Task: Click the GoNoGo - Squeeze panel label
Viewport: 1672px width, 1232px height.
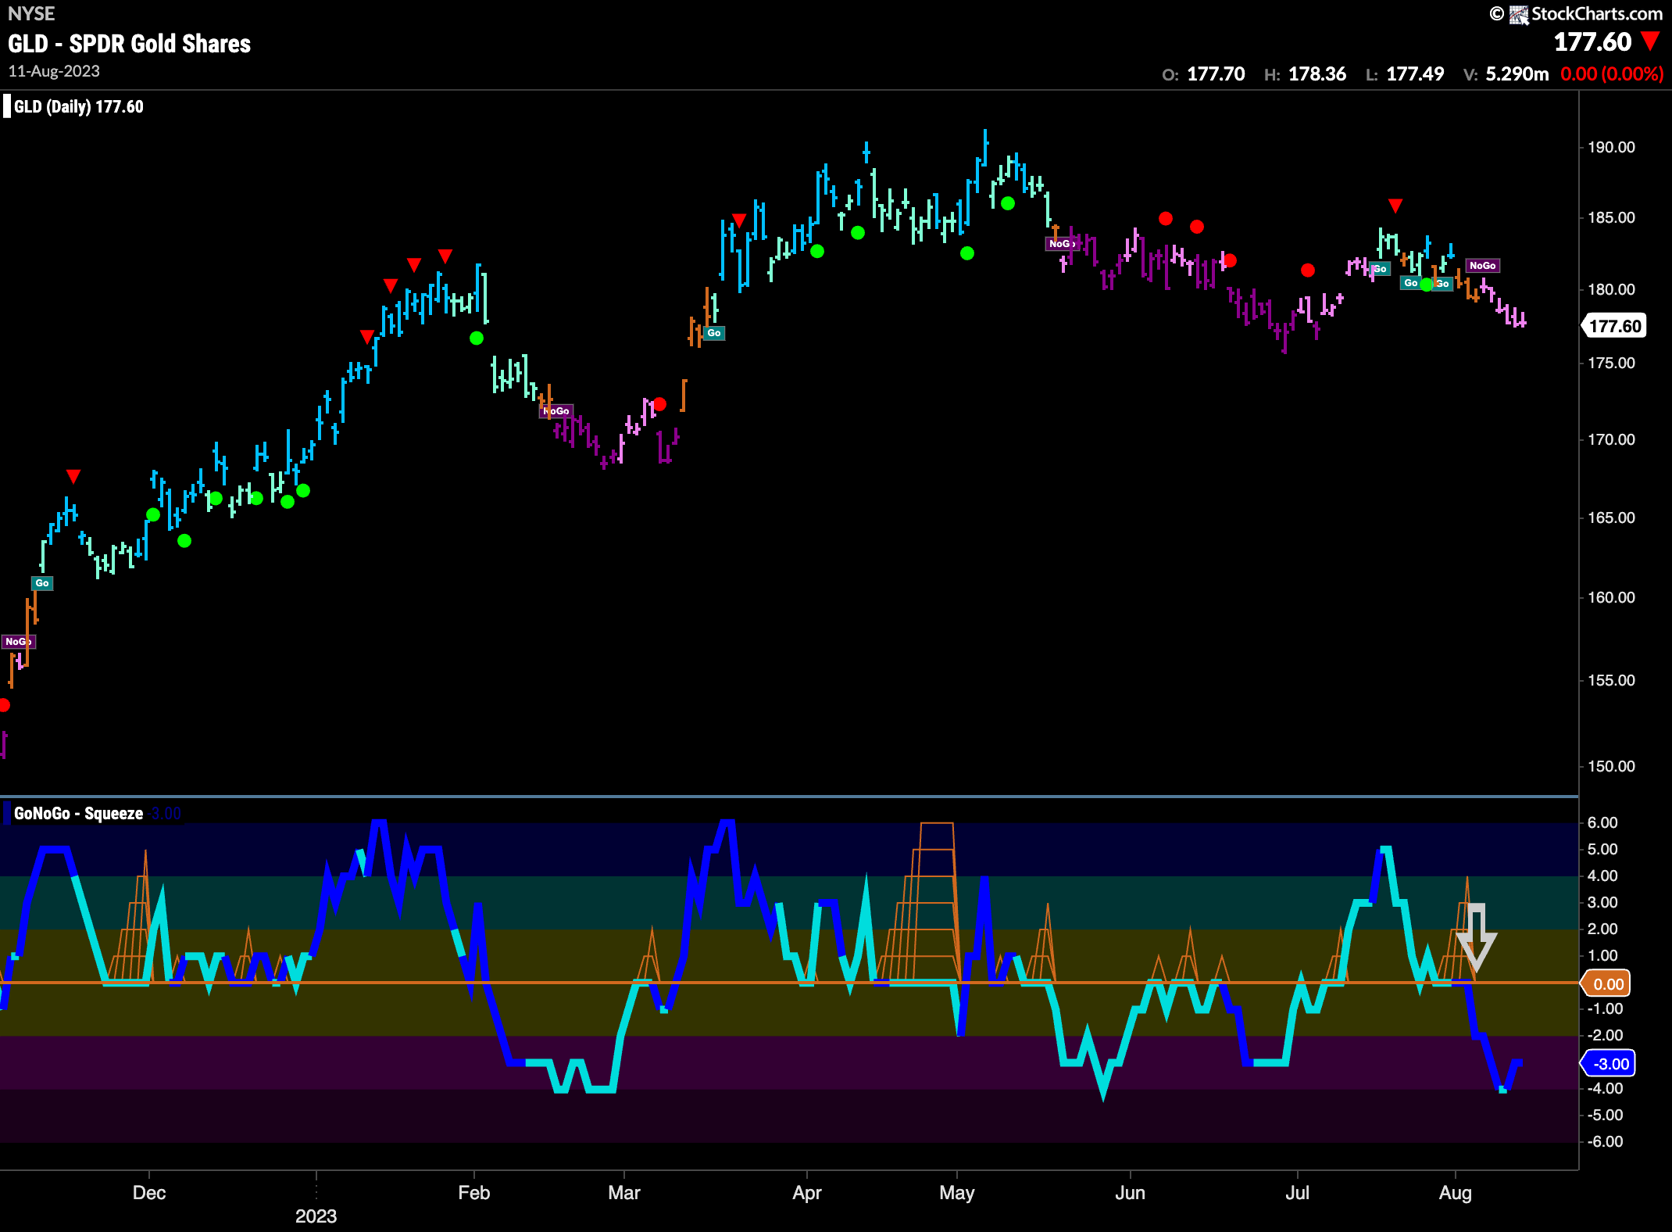Action: click(78, 814)
